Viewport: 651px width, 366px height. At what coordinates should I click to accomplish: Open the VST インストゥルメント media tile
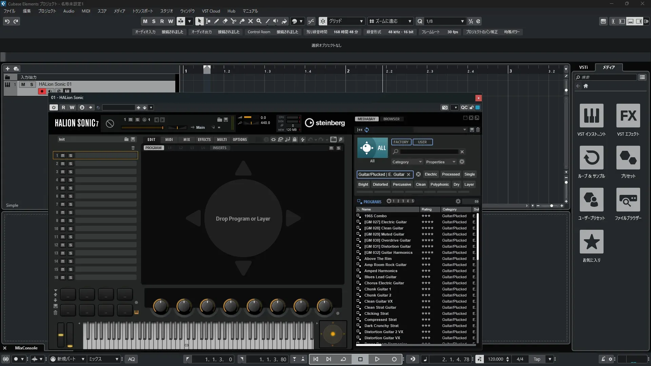click(591, 116)
